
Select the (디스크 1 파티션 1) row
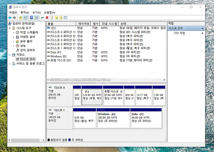[x=106, y=48]
